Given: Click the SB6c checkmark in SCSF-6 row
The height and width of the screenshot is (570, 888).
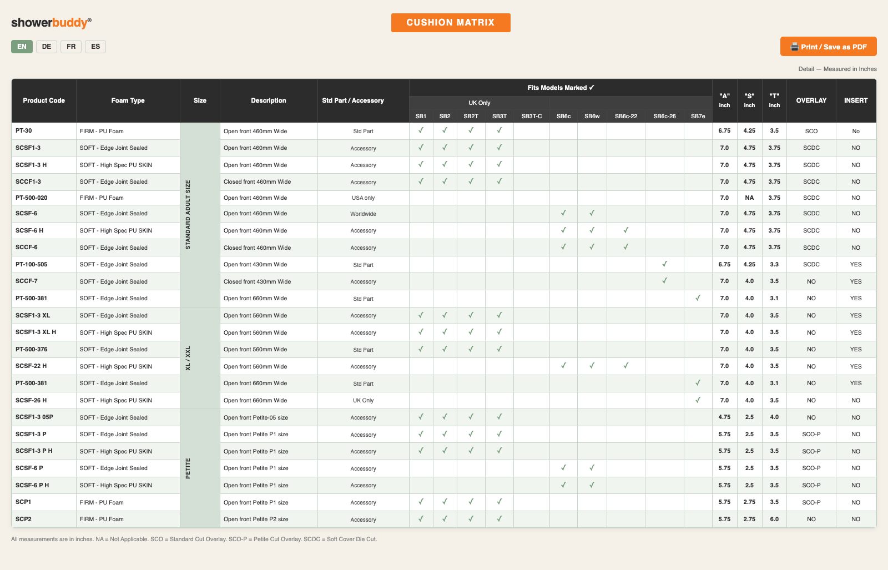Looking at the screenshot, I should [x=563, y=213].
